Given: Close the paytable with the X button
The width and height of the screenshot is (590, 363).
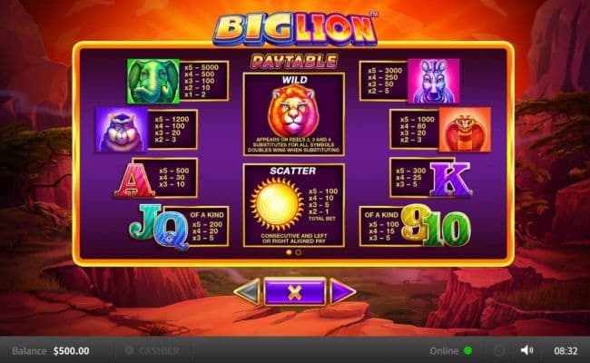Looking at the screenshot, I should pyautogui.click(x=295, y=291).
